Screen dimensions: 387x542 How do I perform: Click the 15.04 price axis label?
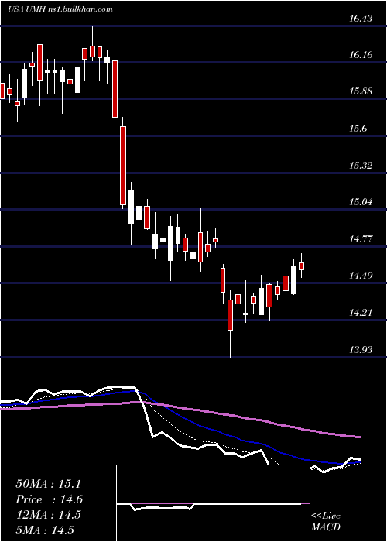[361, 202]
